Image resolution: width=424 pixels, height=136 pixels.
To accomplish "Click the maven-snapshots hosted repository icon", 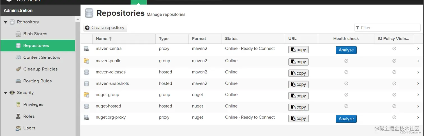I will (x=86, y=83).
